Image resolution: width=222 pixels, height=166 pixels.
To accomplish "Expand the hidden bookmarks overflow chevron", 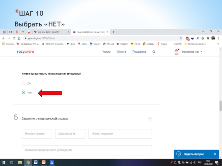I will click(x=218, y=44).
